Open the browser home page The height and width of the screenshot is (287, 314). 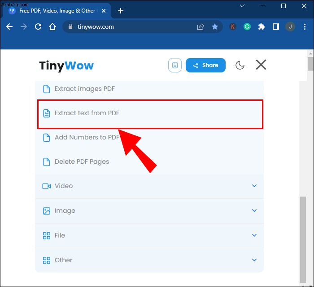(52, 27)
